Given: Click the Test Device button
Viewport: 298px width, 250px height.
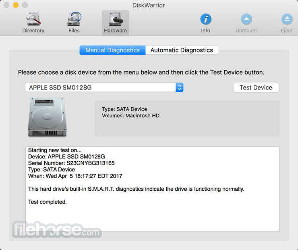Looking at the screenshot, I should [256, 87].
